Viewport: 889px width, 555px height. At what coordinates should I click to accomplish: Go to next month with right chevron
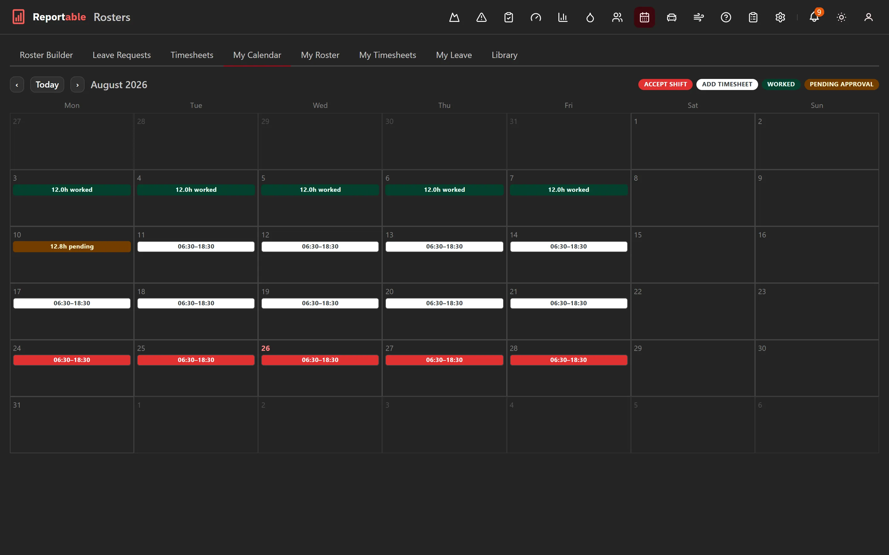(77, 85)
